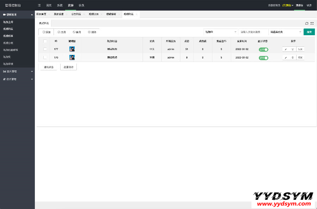
Task: Click the trash delete icon for video 177
Action: click(x=292, y=49)
